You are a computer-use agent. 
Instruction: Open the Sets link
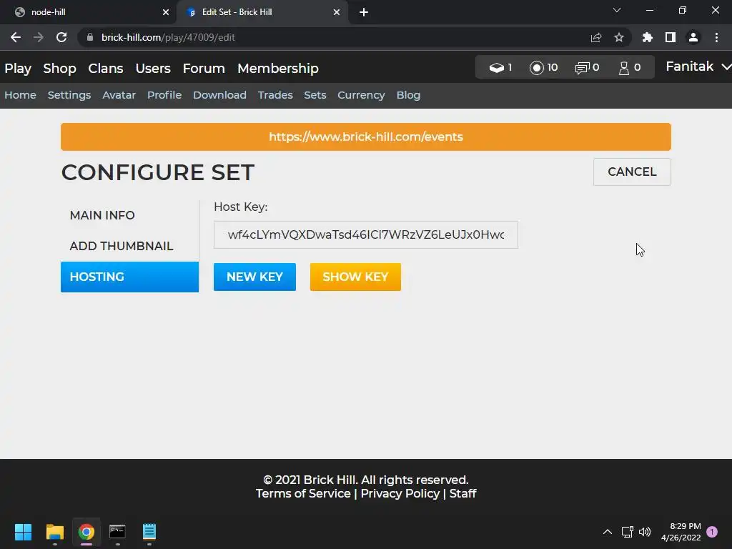point(315,95)
